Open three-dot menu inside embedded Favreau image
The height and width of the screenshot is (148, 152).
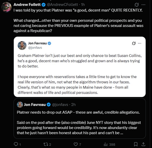139,43
